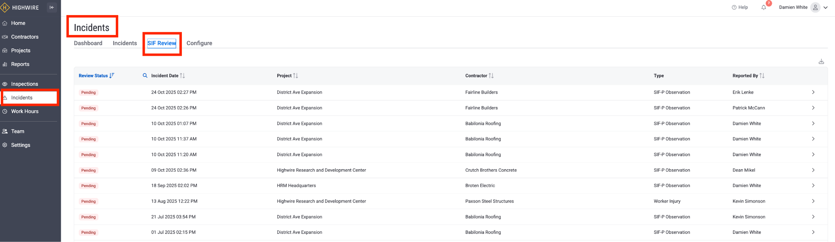Switch to the Dashboard tab
The height and width of the screenshot is (242, 835).
click(x=88, y=43)
